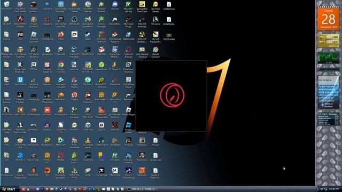Open the paint.net desktop shortcut
The height and width of the screenshot is (192, 342).
(x=74, y=66)
